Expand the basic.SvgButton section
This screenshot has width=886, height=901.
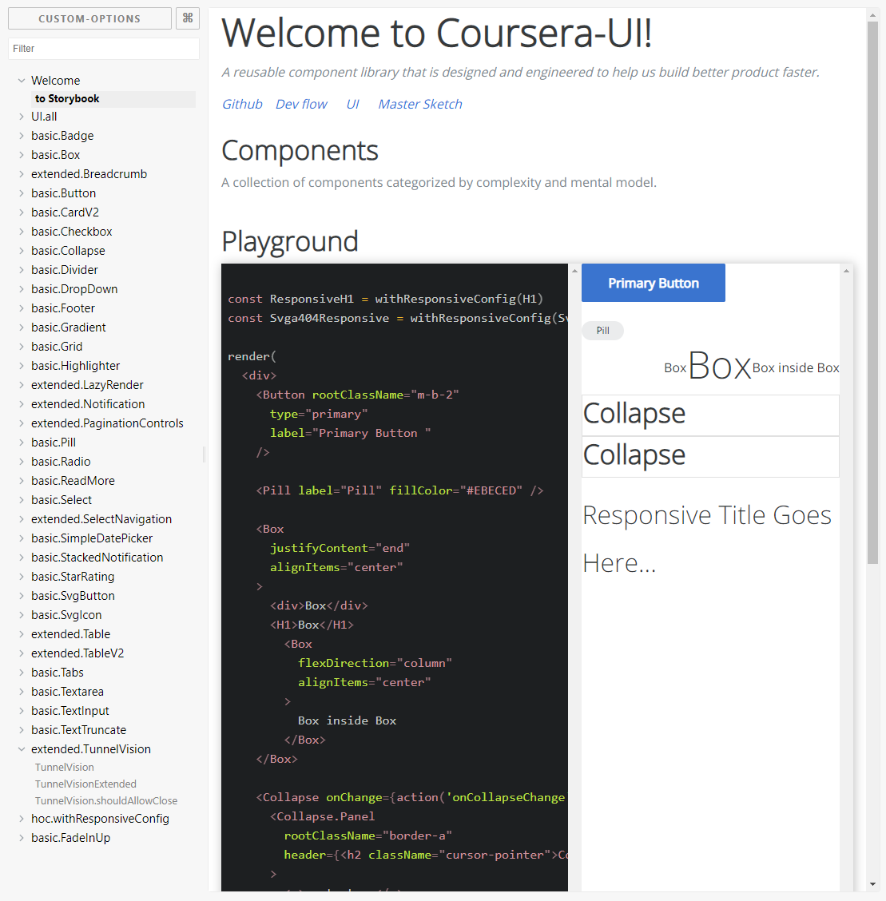[x=73, y=596]
